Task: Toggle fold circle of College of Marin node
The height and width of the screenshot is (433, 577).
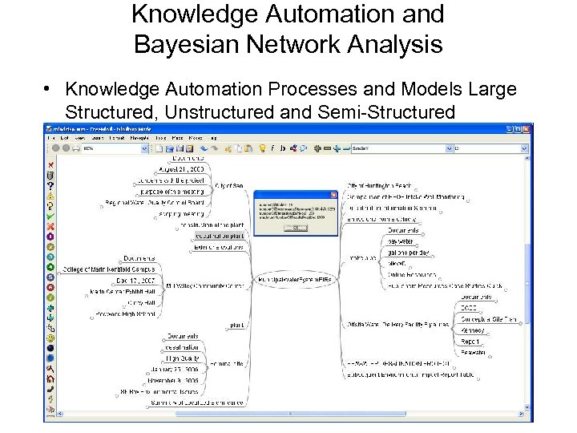Action: pos(59,274)
